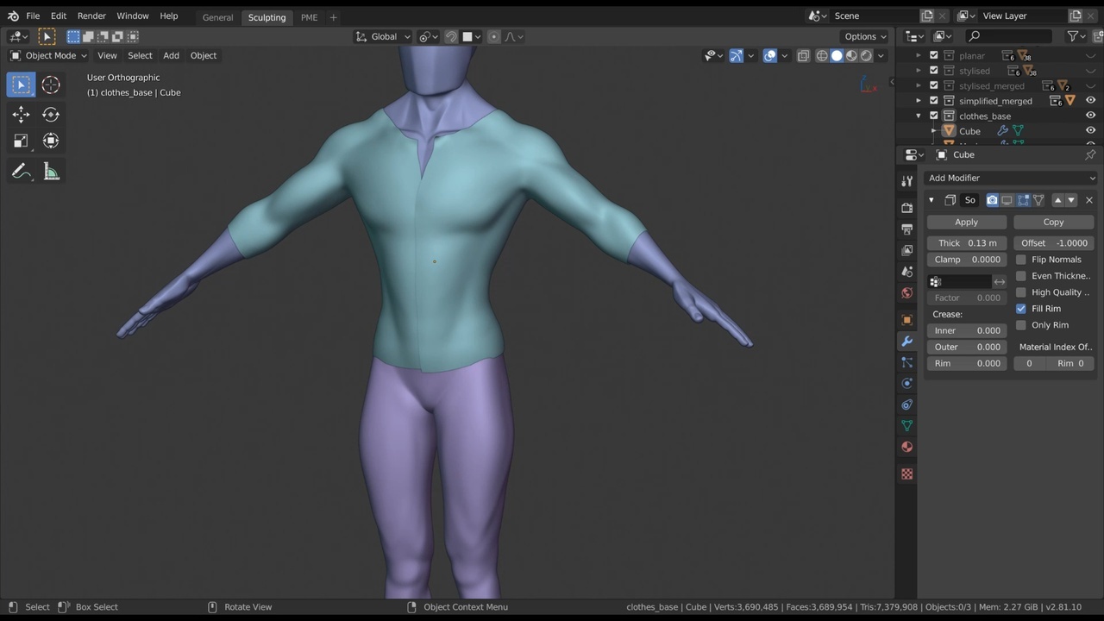Open the Object Mode dropdown
Viewport: 1104px width, 621px height.
coord(49,55)
